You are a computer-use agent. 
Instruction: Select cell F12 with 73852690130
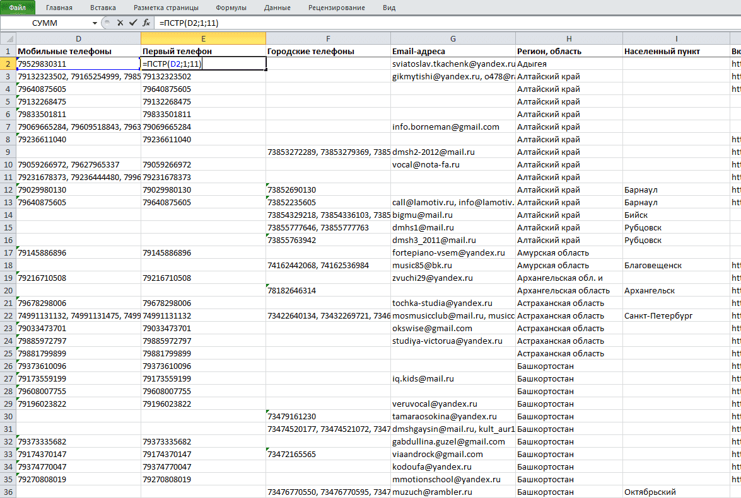[x=328, y=190]
